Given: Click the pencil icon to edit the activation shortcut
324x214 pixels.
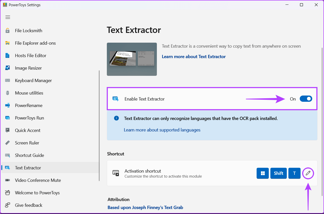Looking at the screenshot, I should 308,173.
